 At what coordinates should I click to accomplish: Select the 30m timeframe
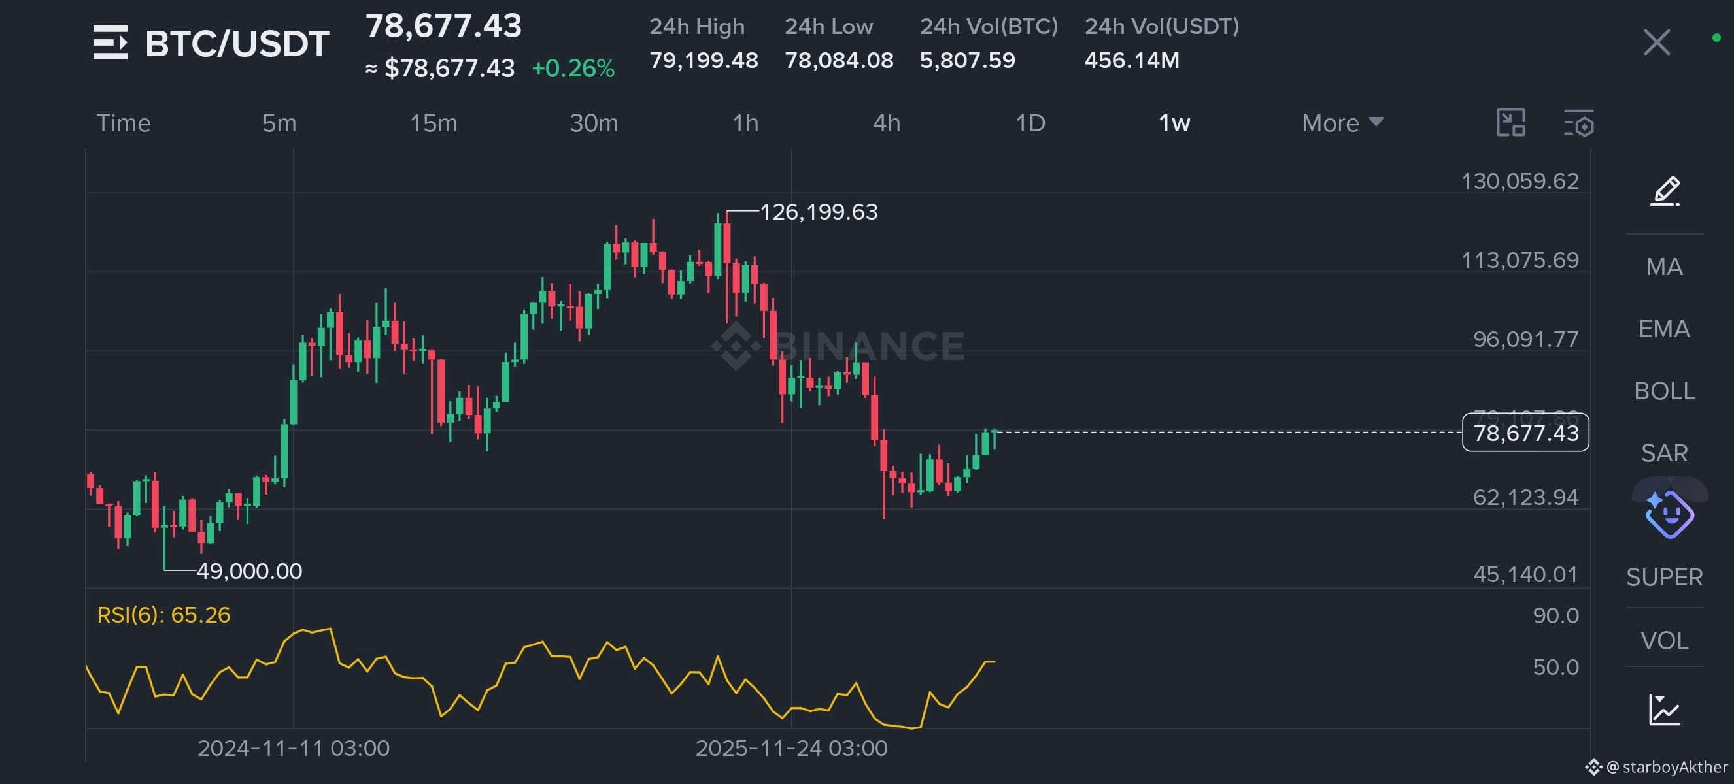point(593,123)
